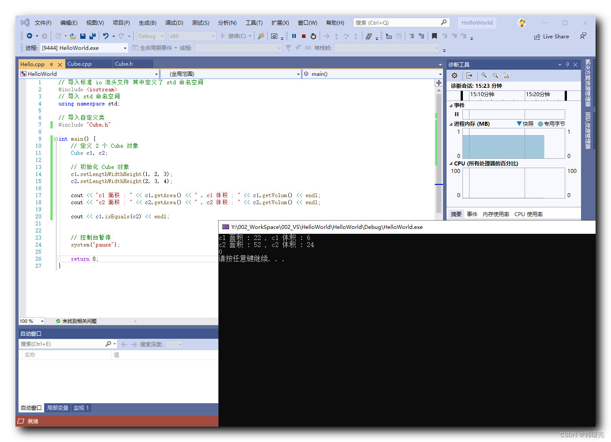
Task: Open 解决方案资源管理器 side tab
Action: [x=588, y=83]
